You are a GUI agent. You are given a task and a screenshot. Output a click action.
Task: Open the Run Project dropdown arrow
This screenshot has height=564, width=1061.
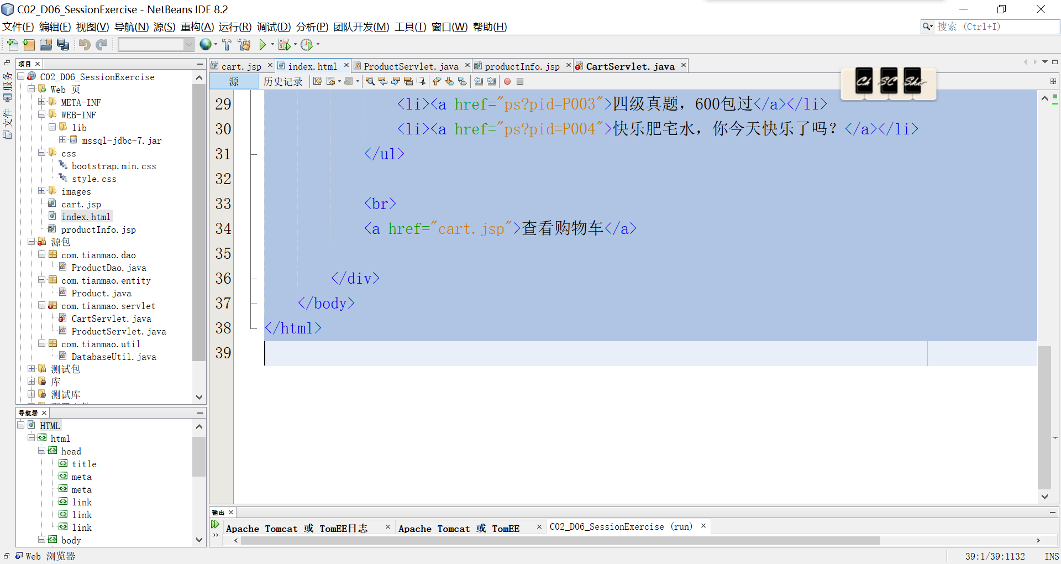272,45
